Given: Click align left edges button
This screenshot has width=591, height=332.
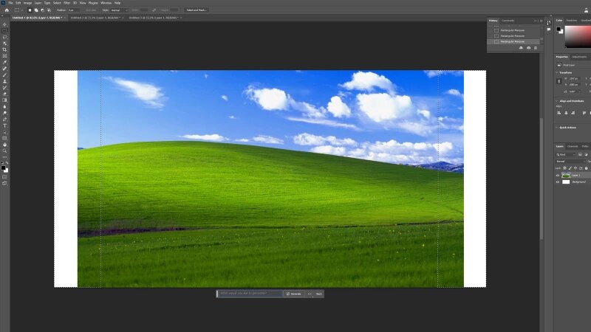Looking at the screenshot, I should click(559, 113).
